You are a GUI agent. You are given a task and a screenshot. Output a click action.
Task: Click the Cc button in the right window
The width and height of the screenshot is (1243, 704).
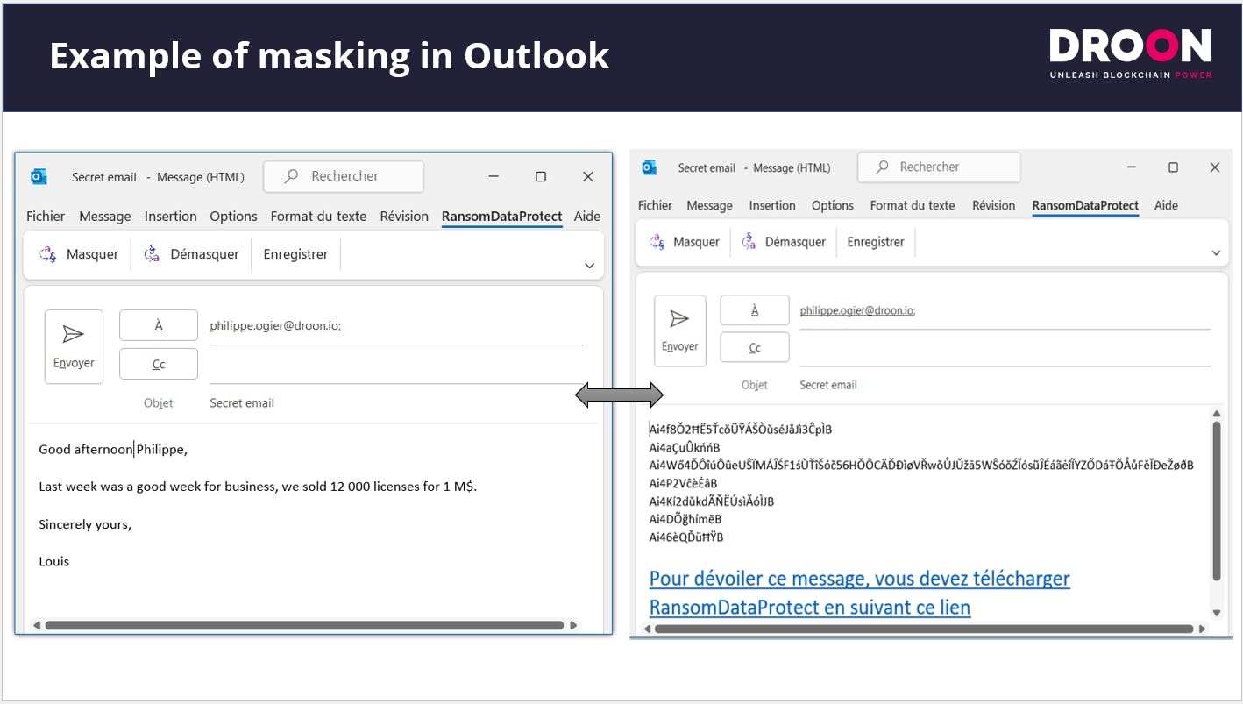[755, 348]
